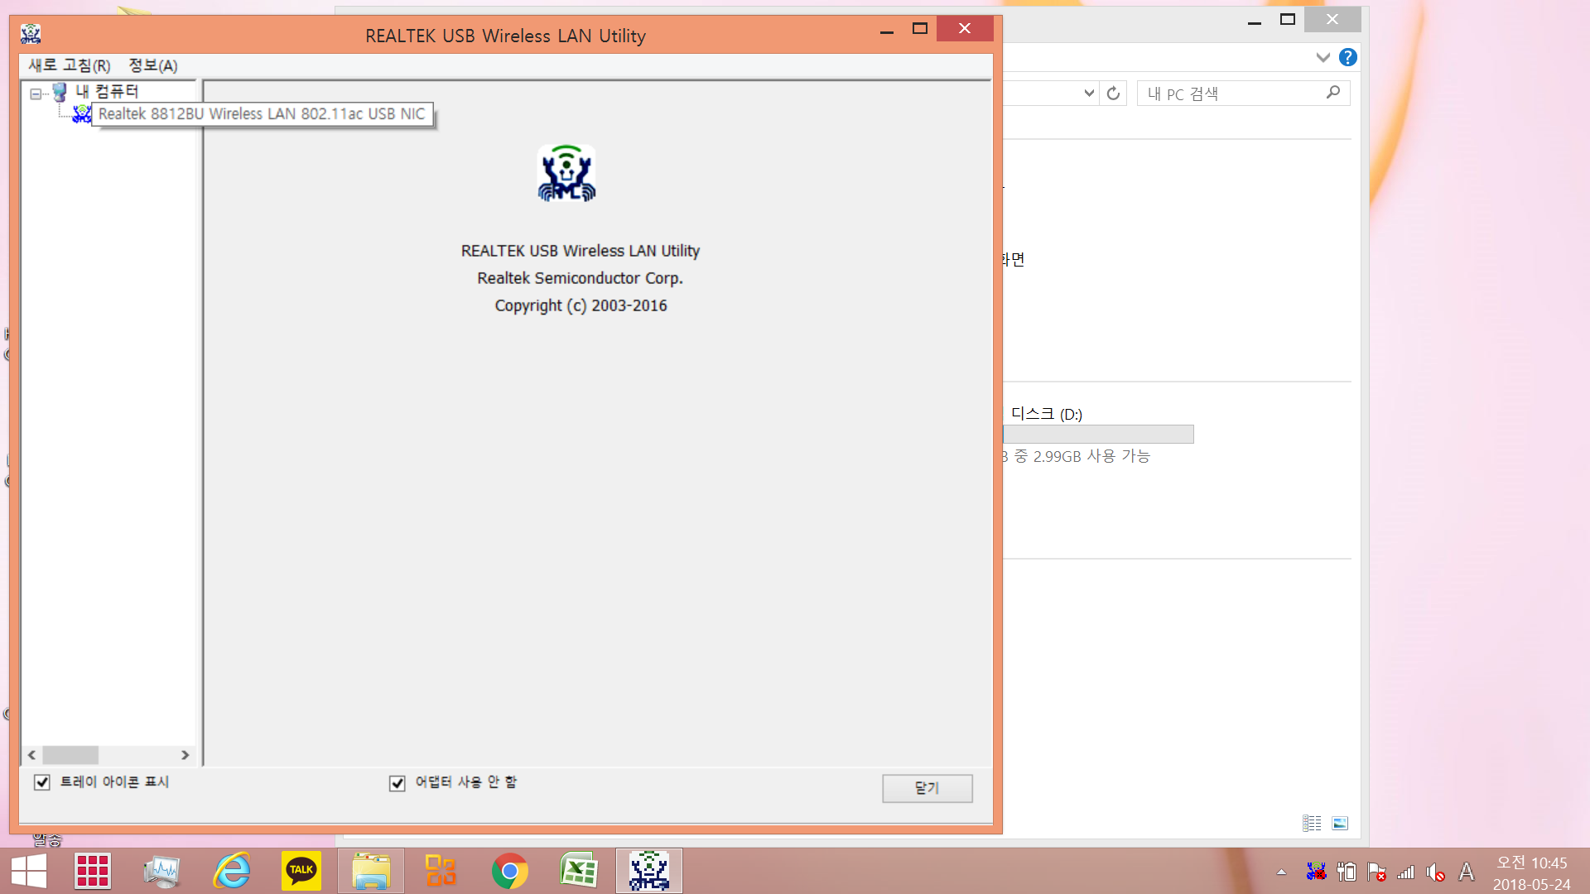Toggle 트레이 아이콘 표시 checkbox
The image size is (1590, 894).
(42, 782)
